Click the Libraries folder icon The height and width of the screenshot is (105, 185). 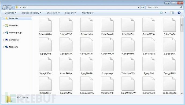coord(7,26)
